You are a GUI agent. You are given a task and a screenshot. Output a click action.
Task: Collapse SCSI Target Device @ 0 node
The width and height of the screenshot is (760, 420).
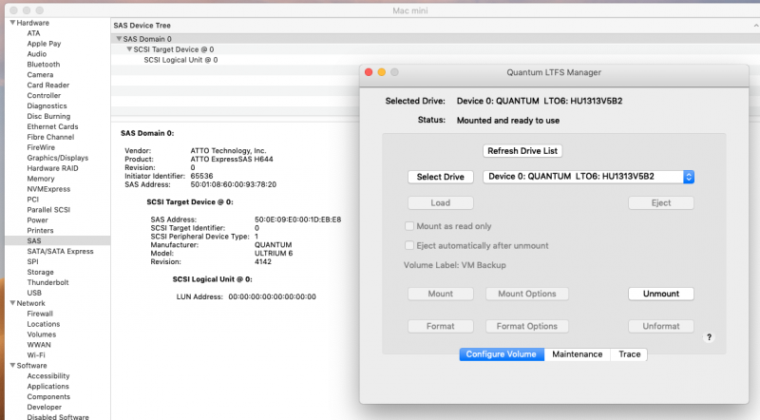(x=129, y=49)
